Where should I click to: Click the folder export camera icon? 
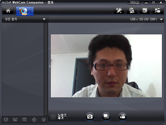(x=158, y=11)
